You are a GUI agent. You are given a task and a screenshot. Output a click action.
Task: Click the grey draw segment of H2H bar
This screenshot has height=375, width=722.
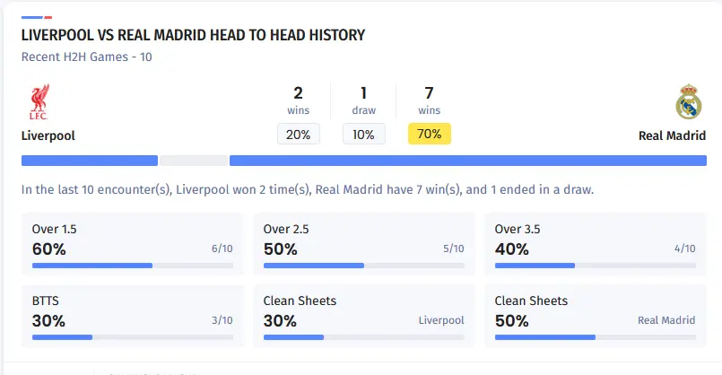[x=193, y=161]
